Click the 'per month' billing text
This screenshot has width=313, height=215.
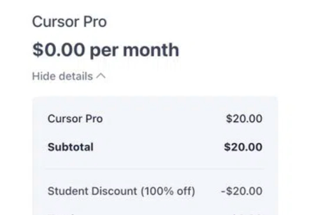(134, 51)
